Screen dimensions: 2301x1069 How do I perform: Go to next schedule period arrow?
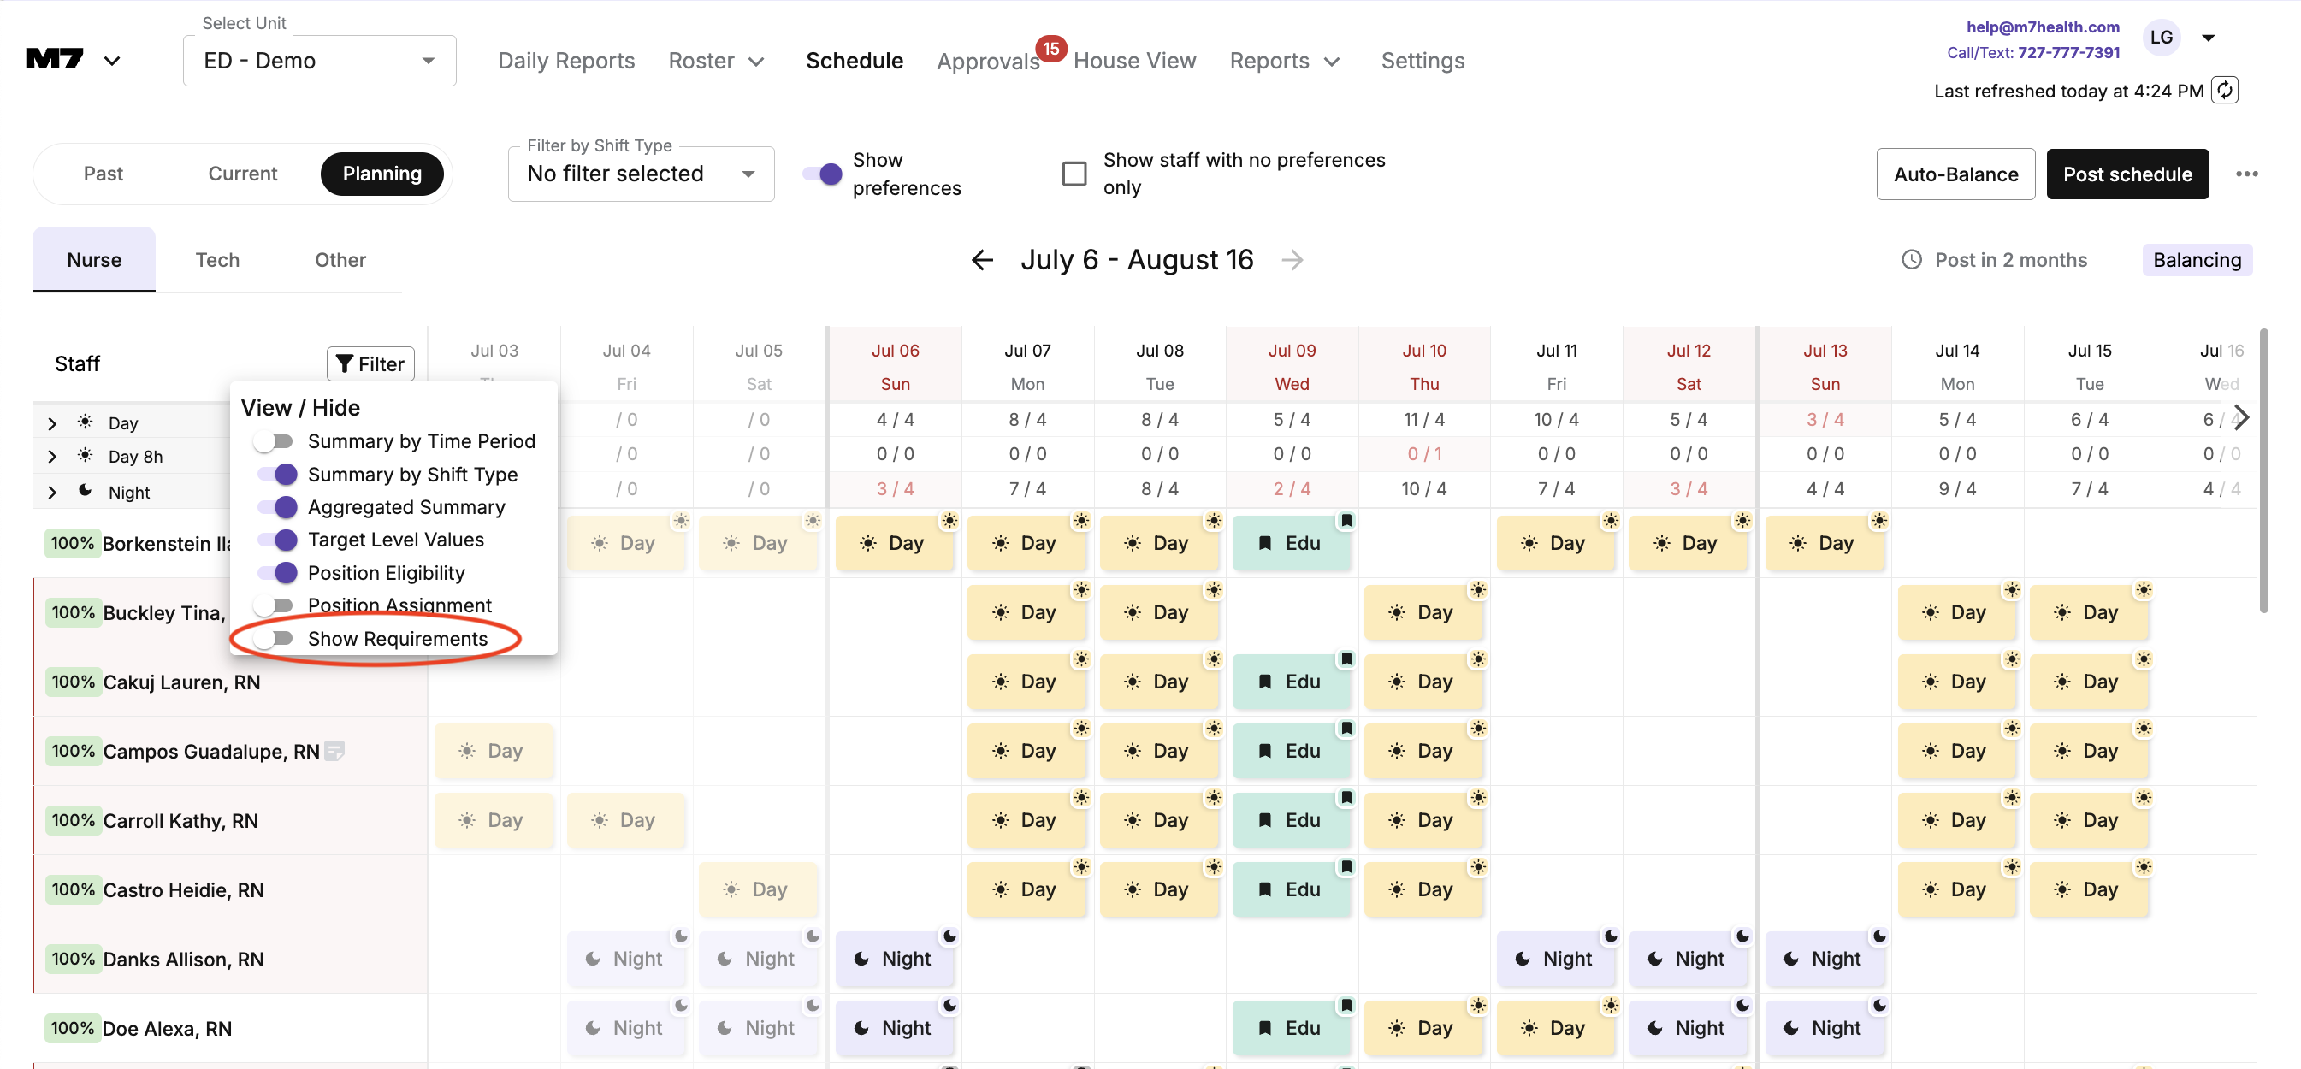1292,260
